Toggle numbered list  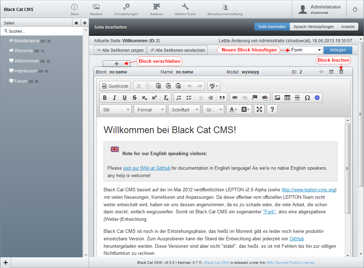point(179,98)
